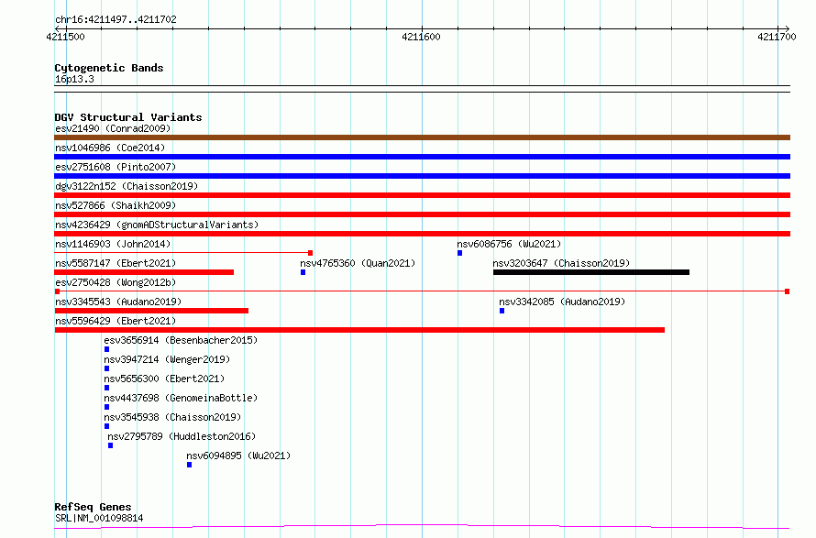Viewport: 816px width, 538px height.
Task: Click the DGV Structural Variants track heading
Action: (128, 117)
